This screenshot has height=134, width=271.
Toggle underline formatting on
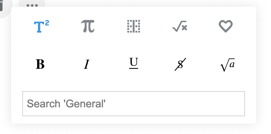pos(134,63)
